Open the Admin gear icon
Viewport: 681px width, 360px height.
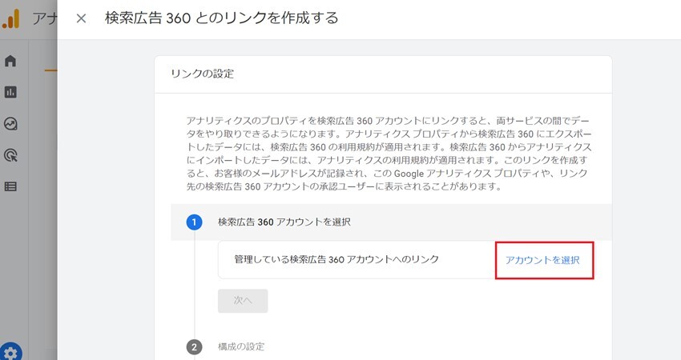tap(11, 350)
